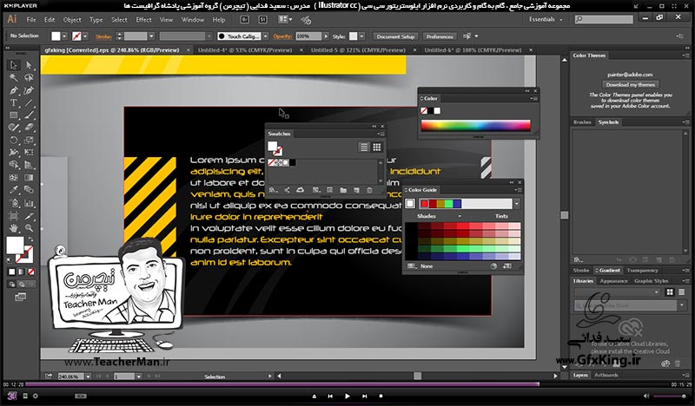The height and width of the screenshot is (406, 695).
Task: Swap fill and stroke in toolbox
Action: [30, 239]
